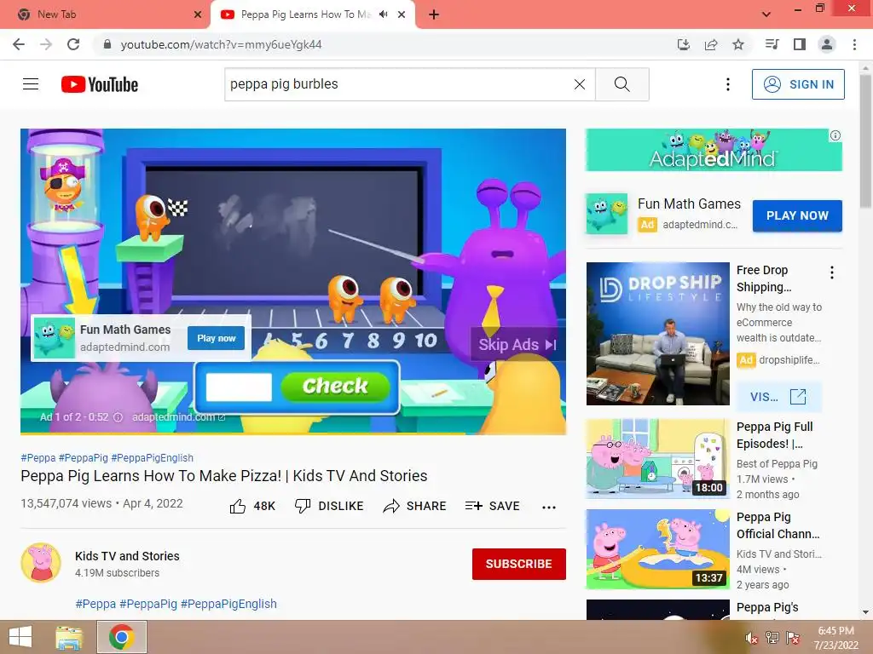
Task: Like the video with thumbs up
Action: pos(252,506)
